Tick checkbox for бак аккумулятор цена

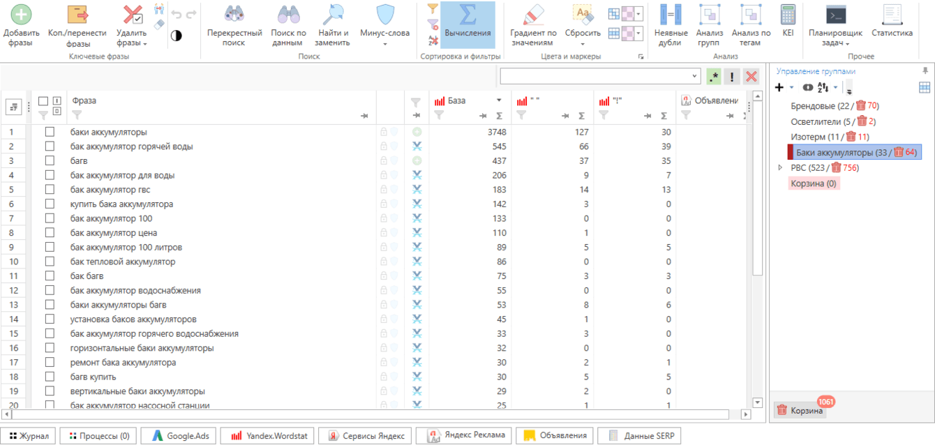[50, 233]
